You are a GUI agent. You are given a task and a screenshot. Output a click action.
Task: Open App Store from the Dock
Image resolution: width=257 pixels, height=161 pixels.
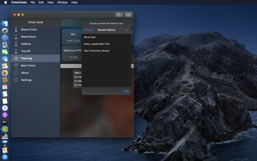[5, 157]
